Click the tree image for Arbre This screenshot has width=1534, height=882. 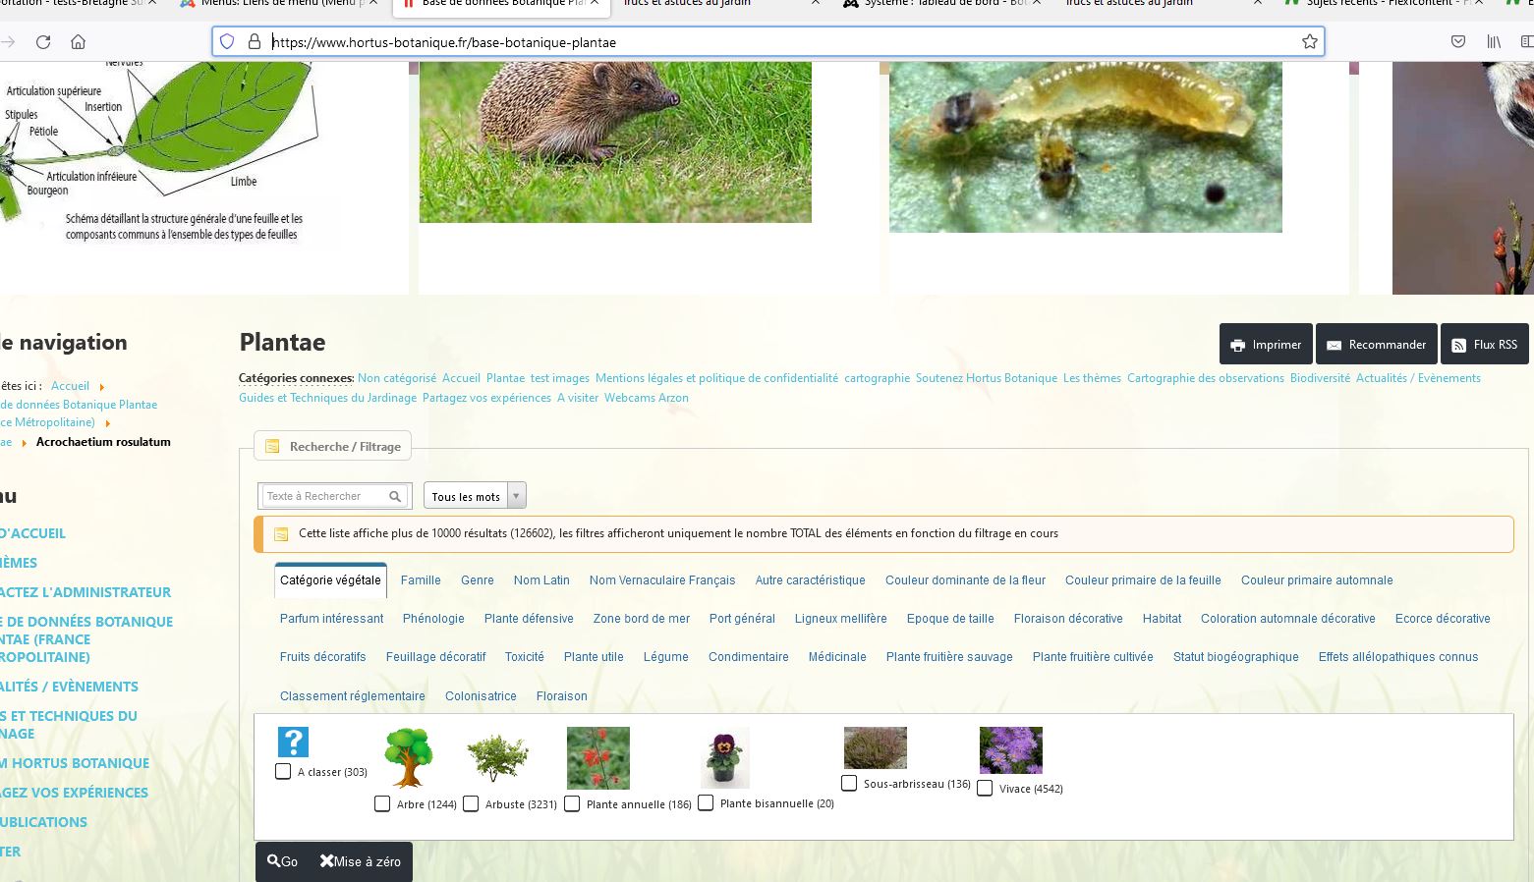[x=408, y=757]
